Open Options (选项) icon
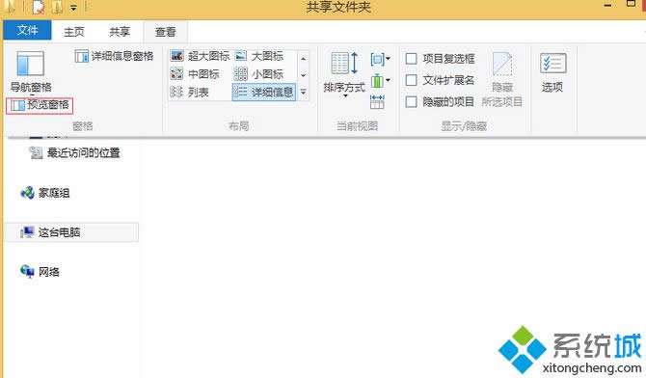Screen dimensions: 646x378 (x=552, y=72)
